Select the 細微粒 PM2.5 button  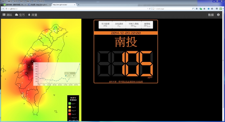coord(147,25)
